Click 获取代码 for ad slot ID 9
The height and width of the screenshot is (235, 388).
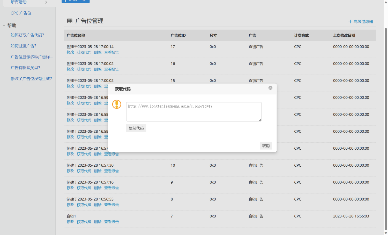84,188
